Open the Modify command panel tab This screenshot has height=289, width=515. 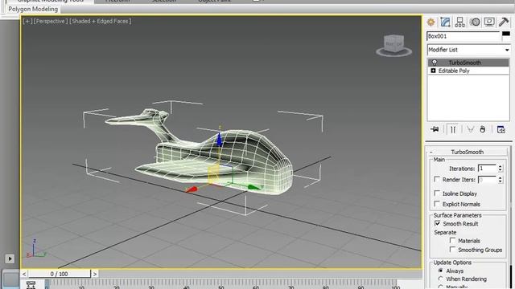(445, 22)
